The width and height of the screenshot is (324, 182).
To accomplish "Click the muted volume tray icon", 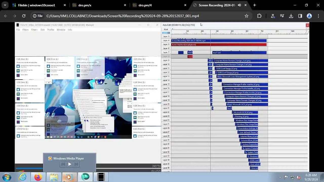I will click(x=299, y=177).
